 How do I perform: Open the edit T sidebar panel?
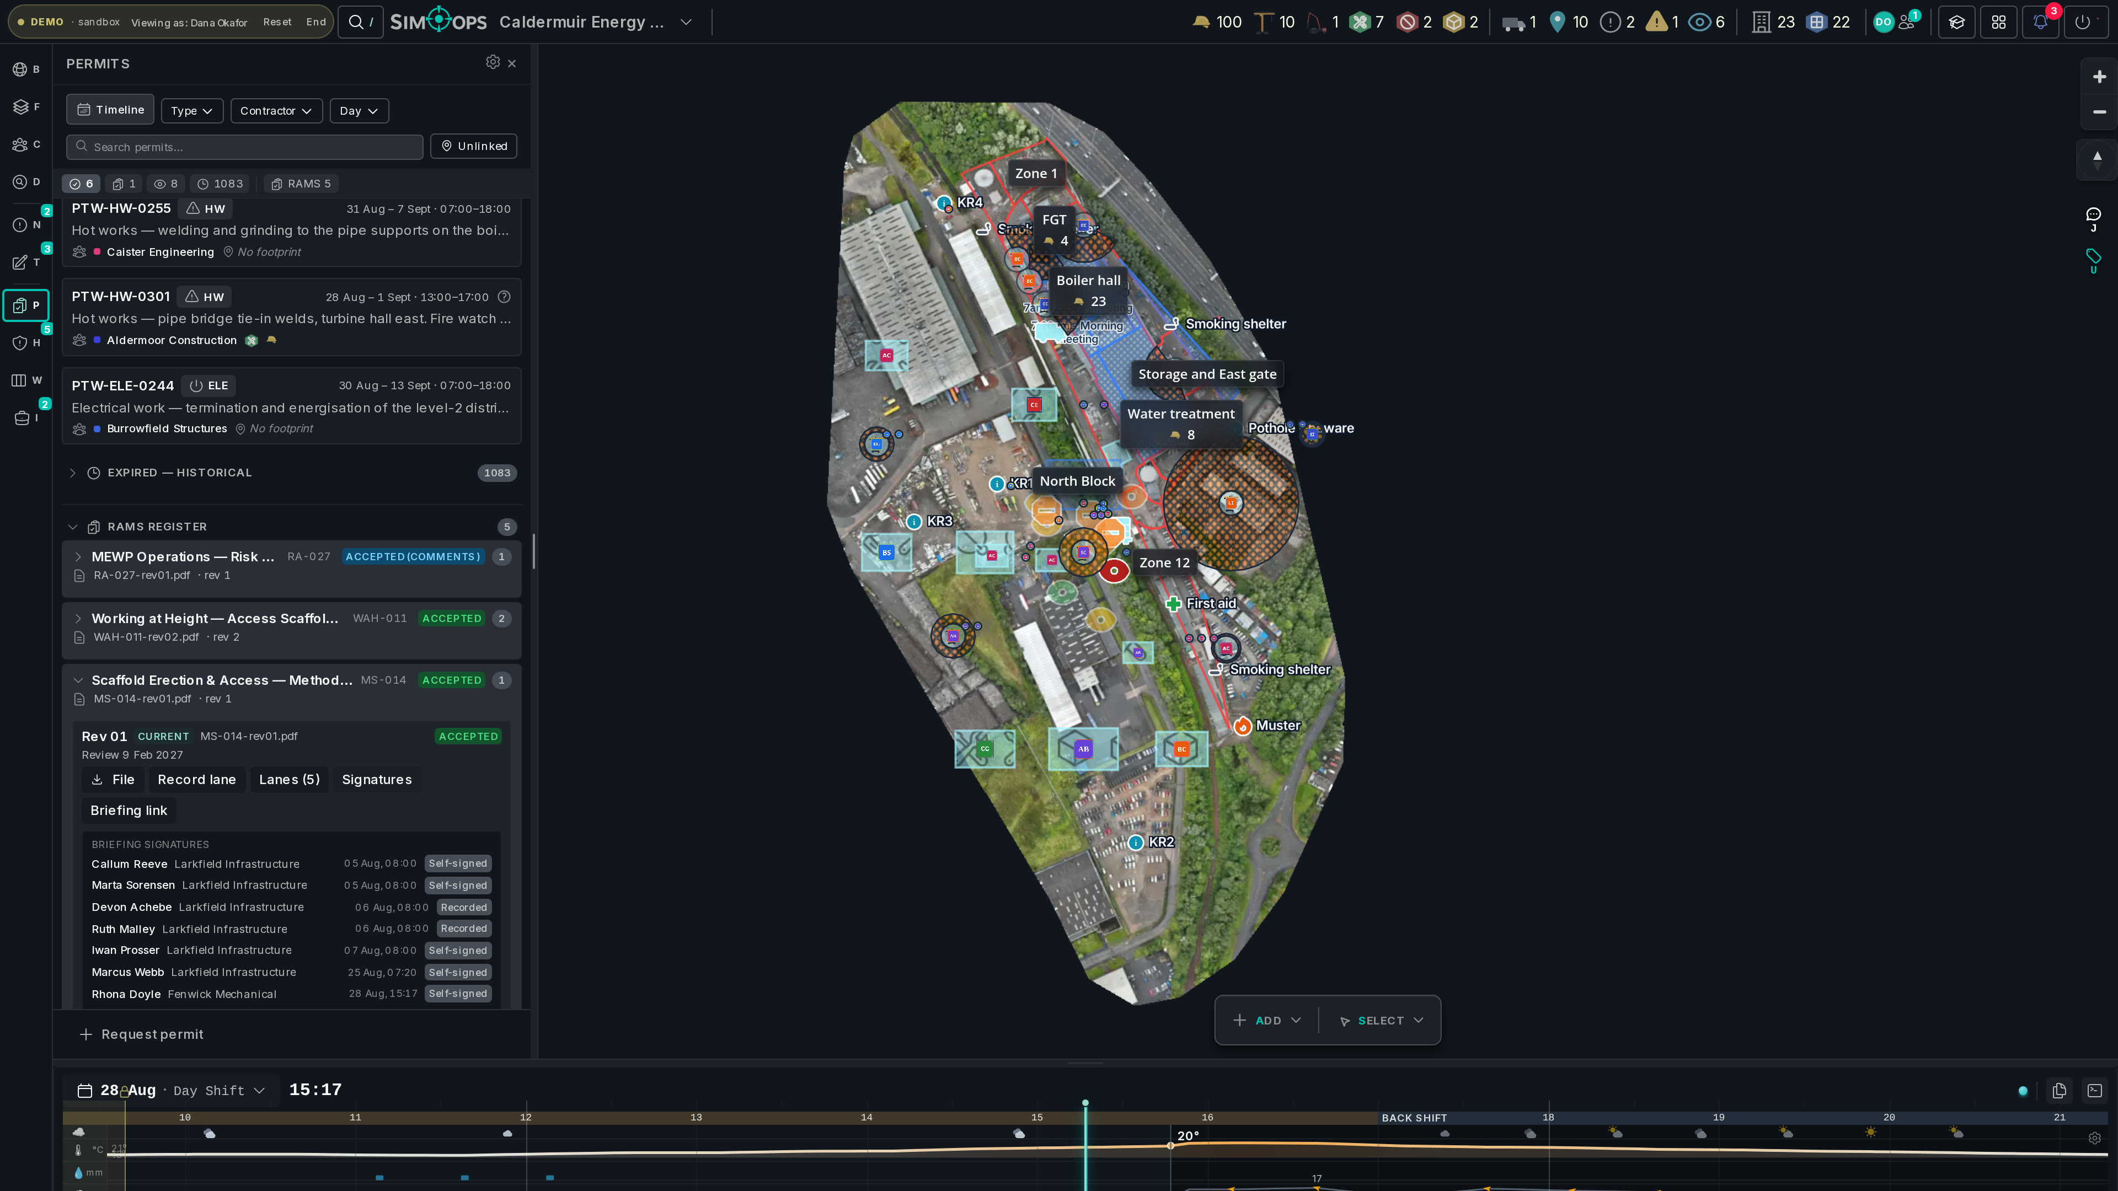click(26, 262)
